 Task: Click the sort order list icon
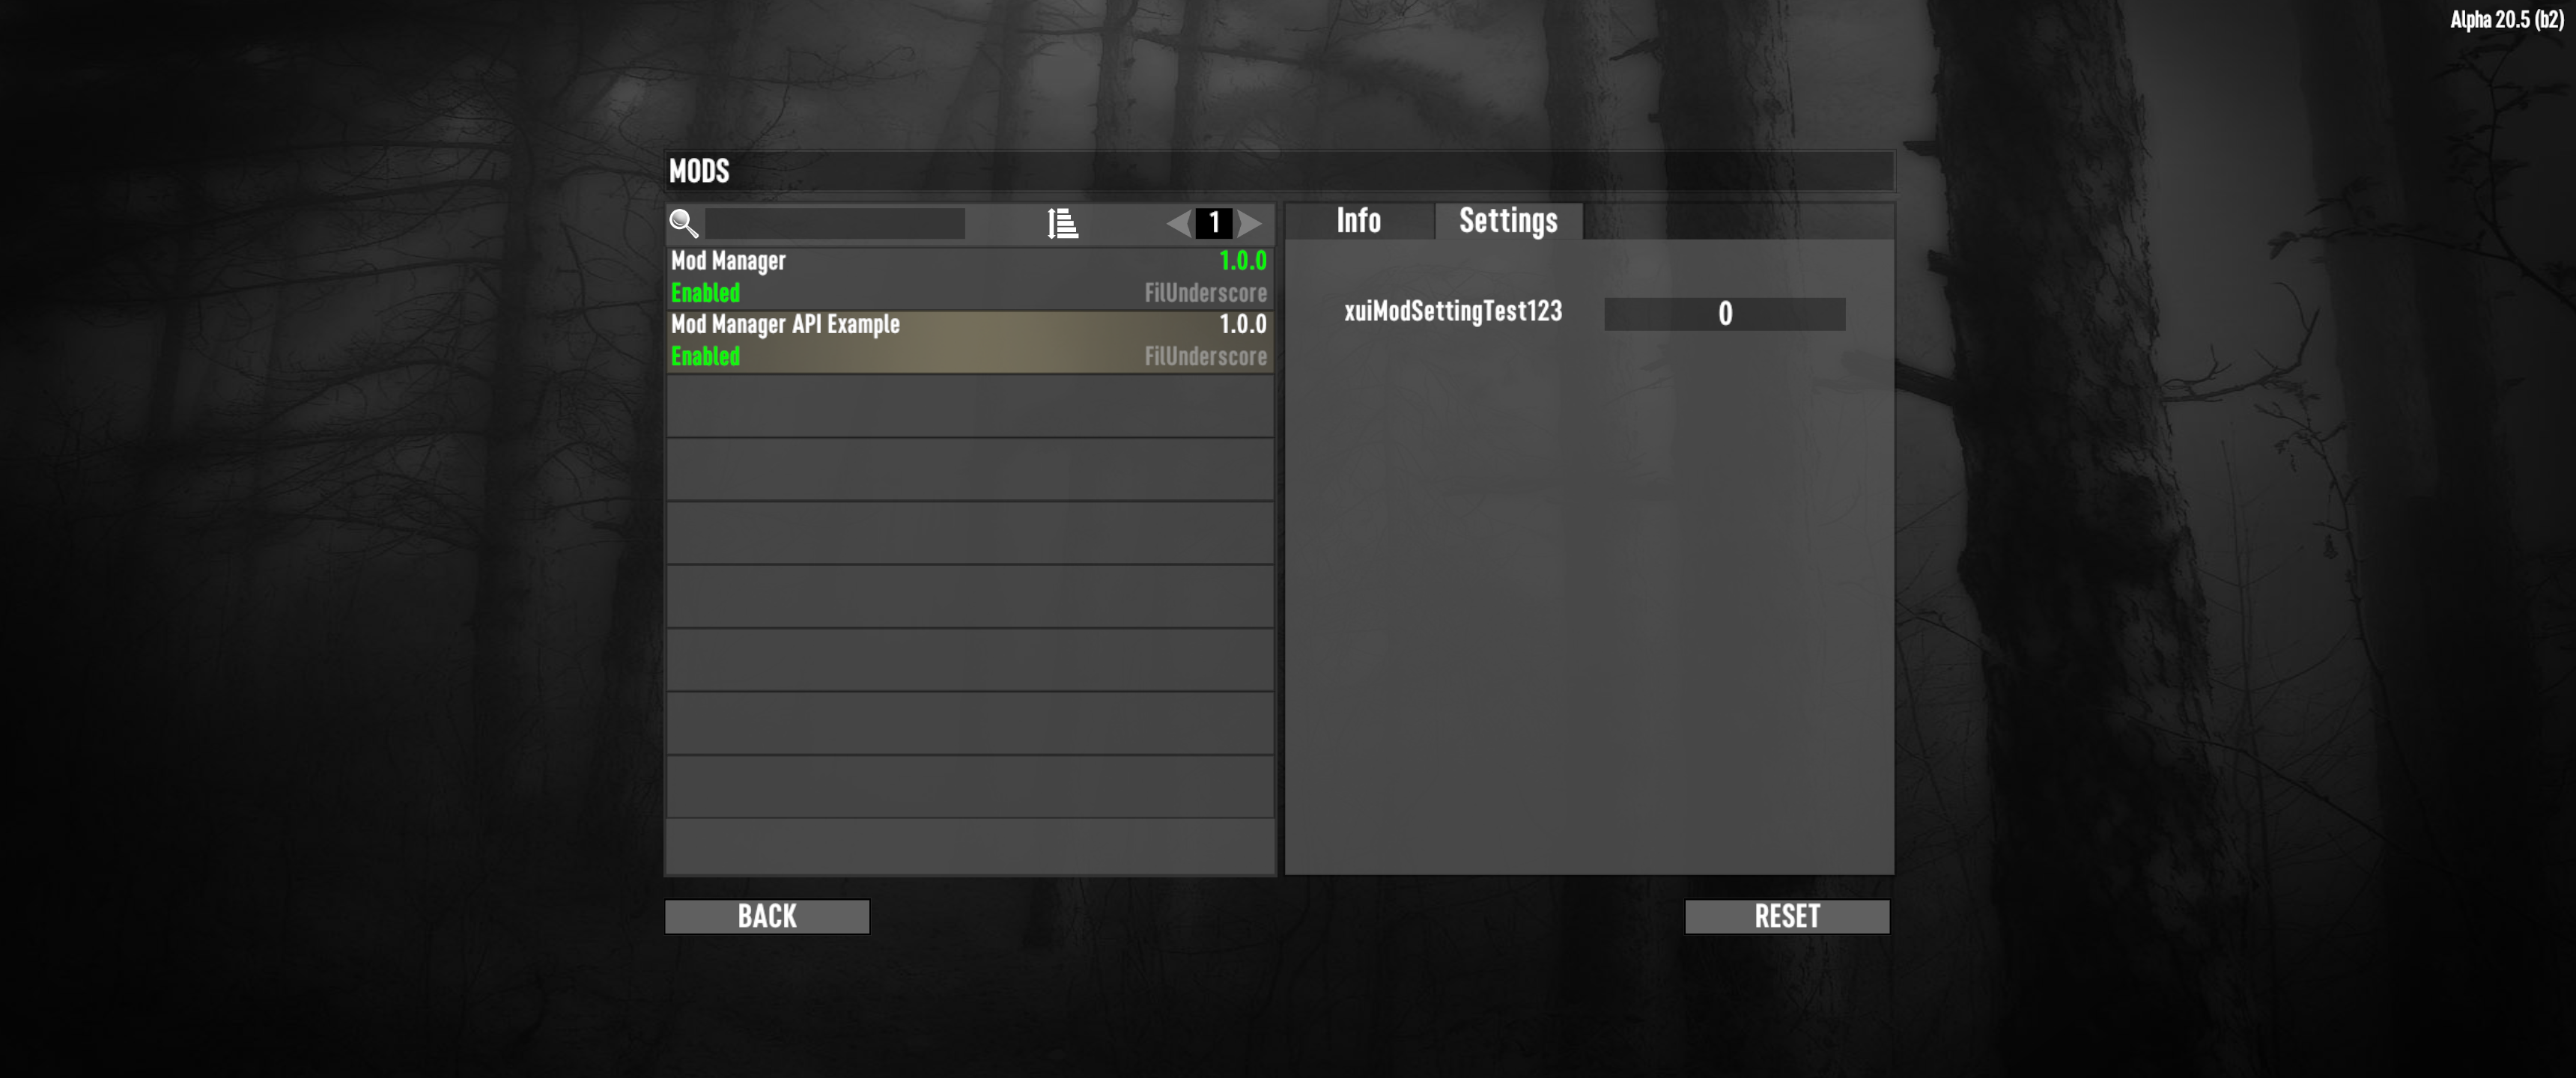(x=1062, y=223)
